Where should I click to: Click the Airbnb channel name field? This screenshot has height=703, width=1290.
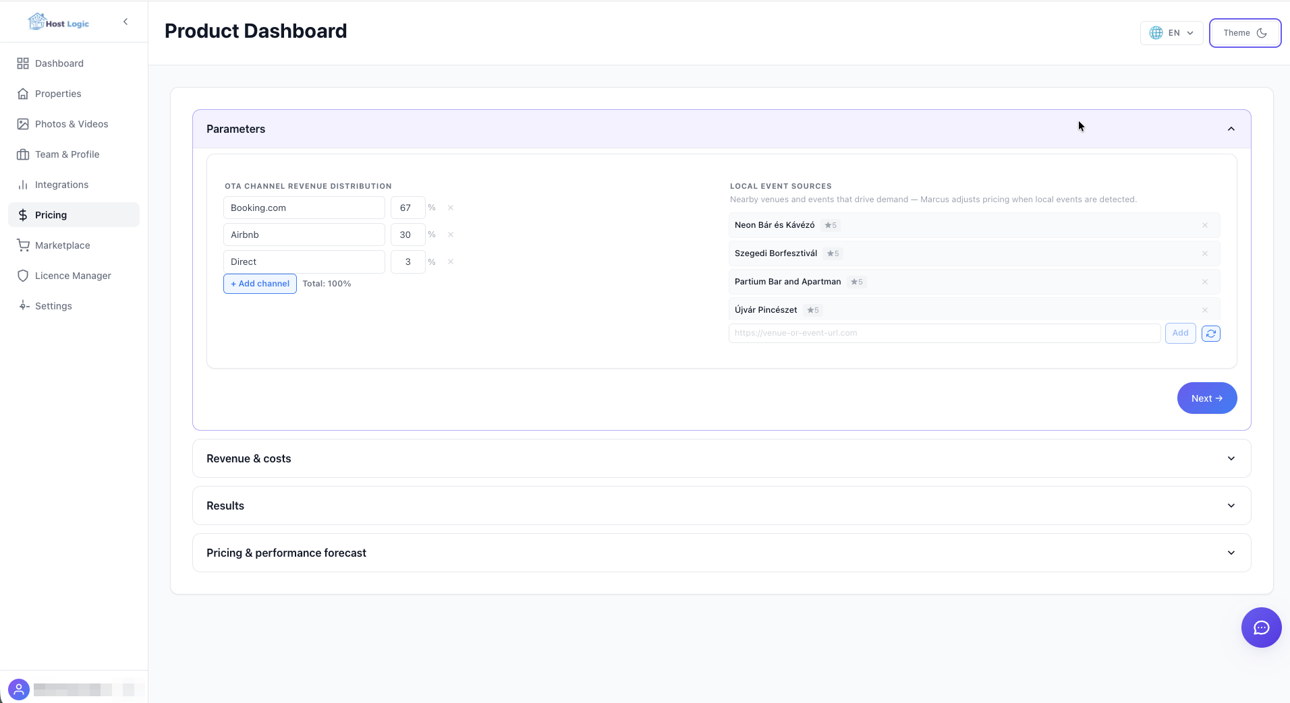[304, 235]
